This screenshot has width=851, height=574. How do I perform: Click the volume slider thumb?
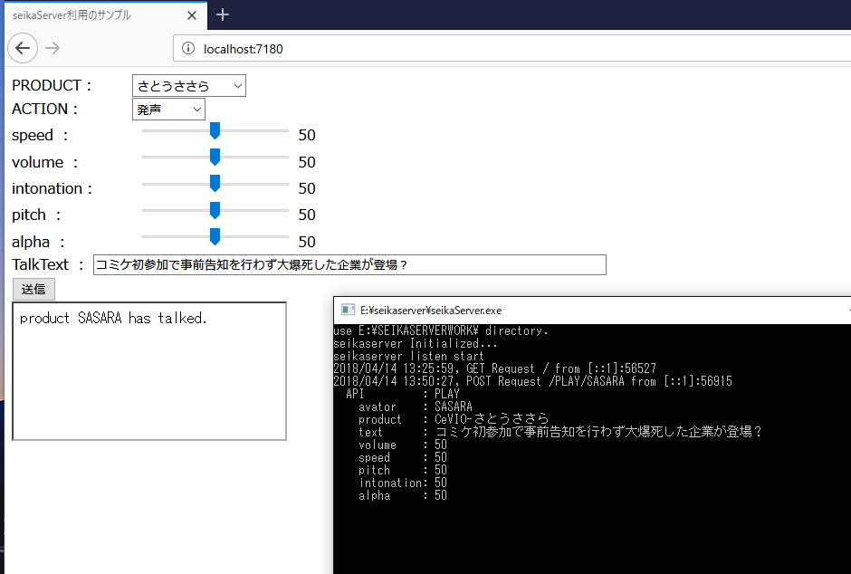tap(215, 158)
